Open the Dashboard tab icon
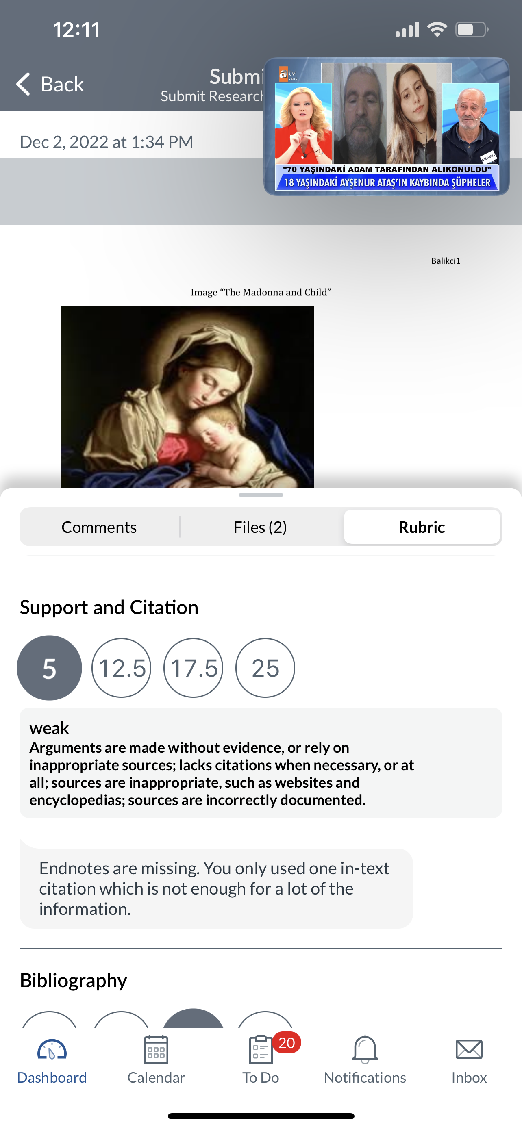This screenshot has width=522, height=1129. pyautogui.click(x=52, y=1050)
